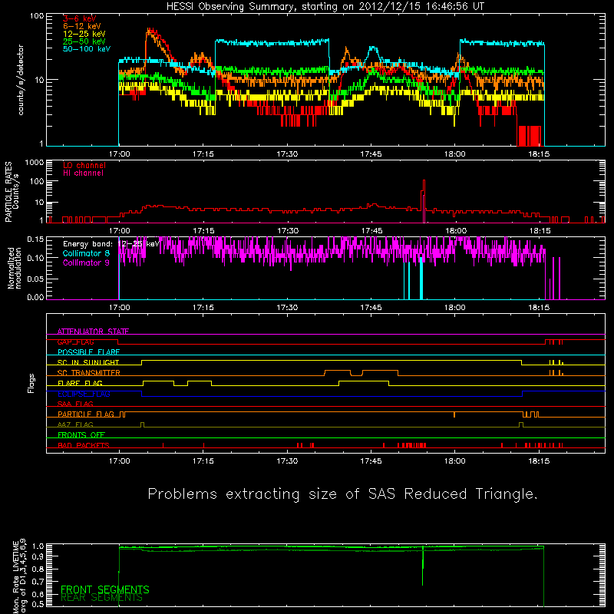The height and width of the screenshot is (614, 614).
Task: Click the tall red LO channel particle spike
Action: pos(424,200)
